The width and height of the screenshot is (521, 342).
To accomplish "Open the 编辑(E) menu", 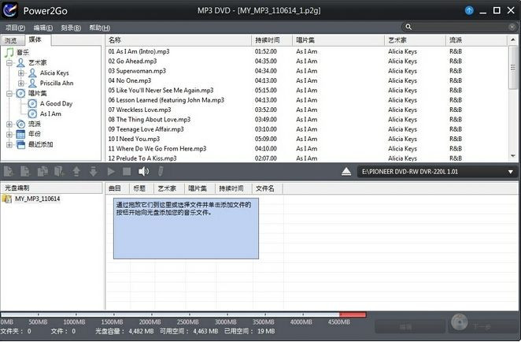I will tap(43, 28).
